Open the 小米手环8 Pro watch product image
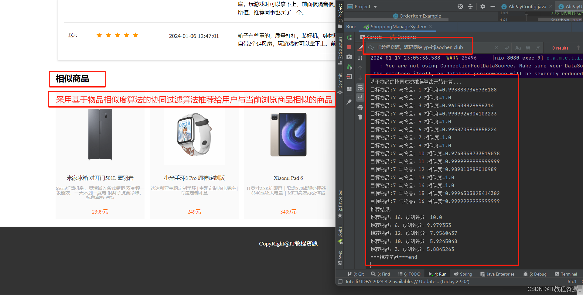 pos(194,135)
